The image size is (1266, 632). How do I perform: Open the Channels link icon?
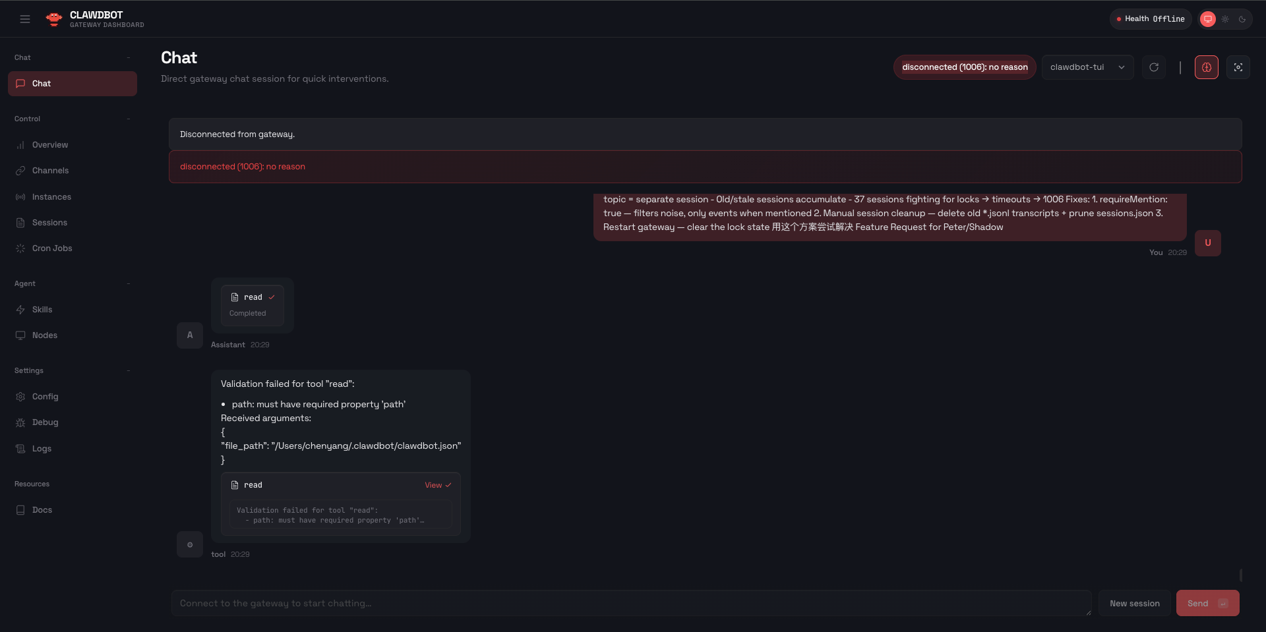pyautogui.click(x=20, y=171)
